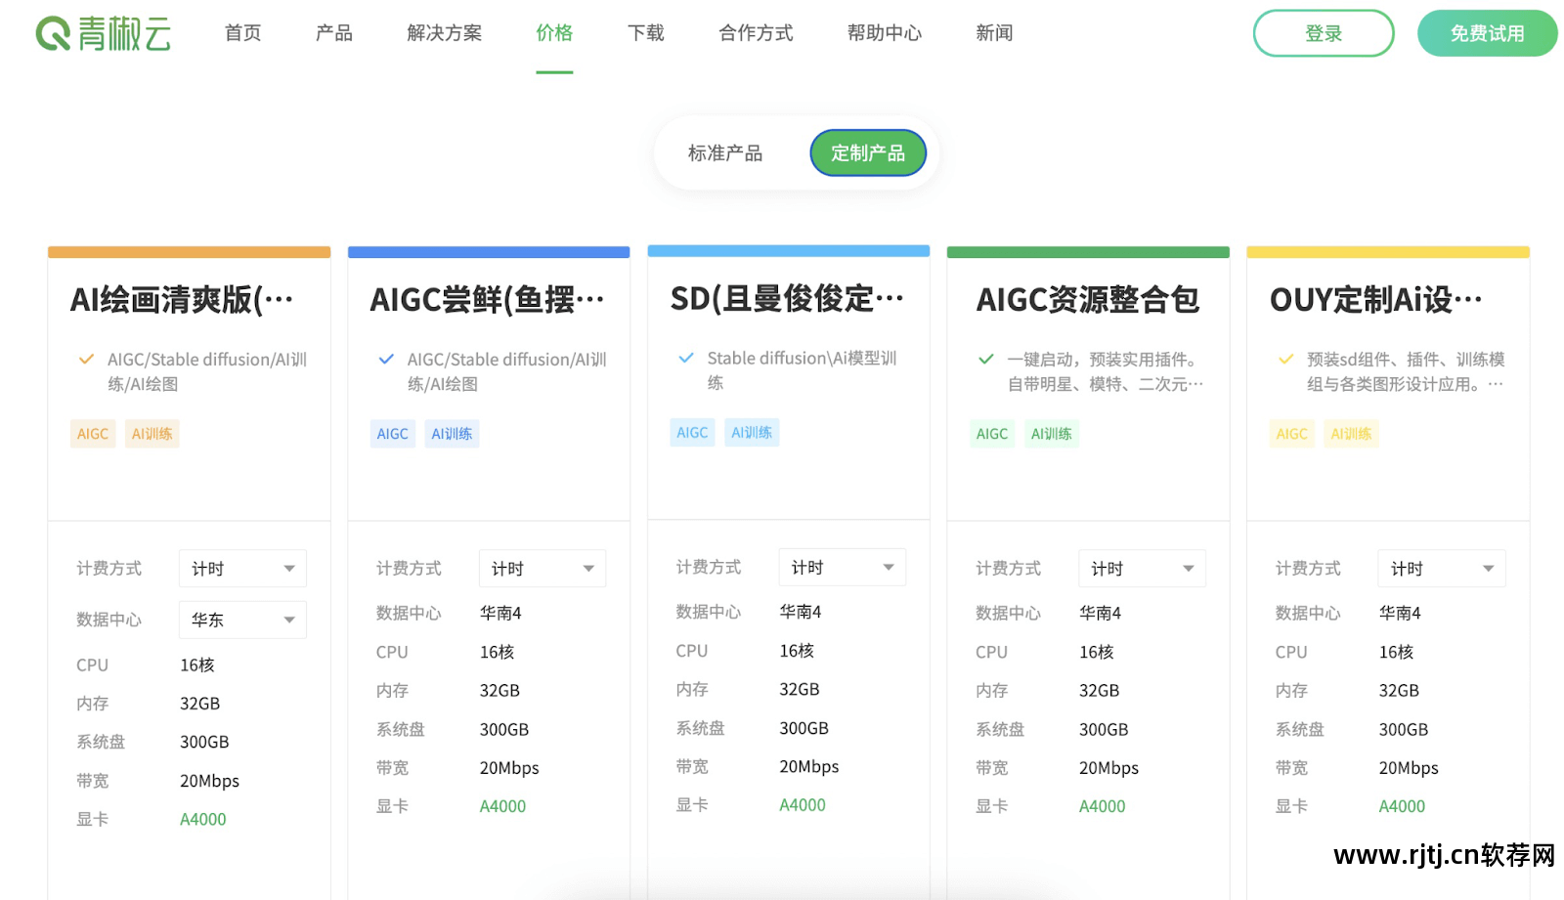Open 计费方式 dropdown in SD且曼俊俊定 card

pos(843,568)
